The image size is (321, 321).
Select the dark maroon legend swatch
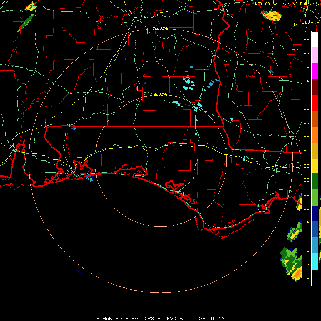[x=315, y=87]
